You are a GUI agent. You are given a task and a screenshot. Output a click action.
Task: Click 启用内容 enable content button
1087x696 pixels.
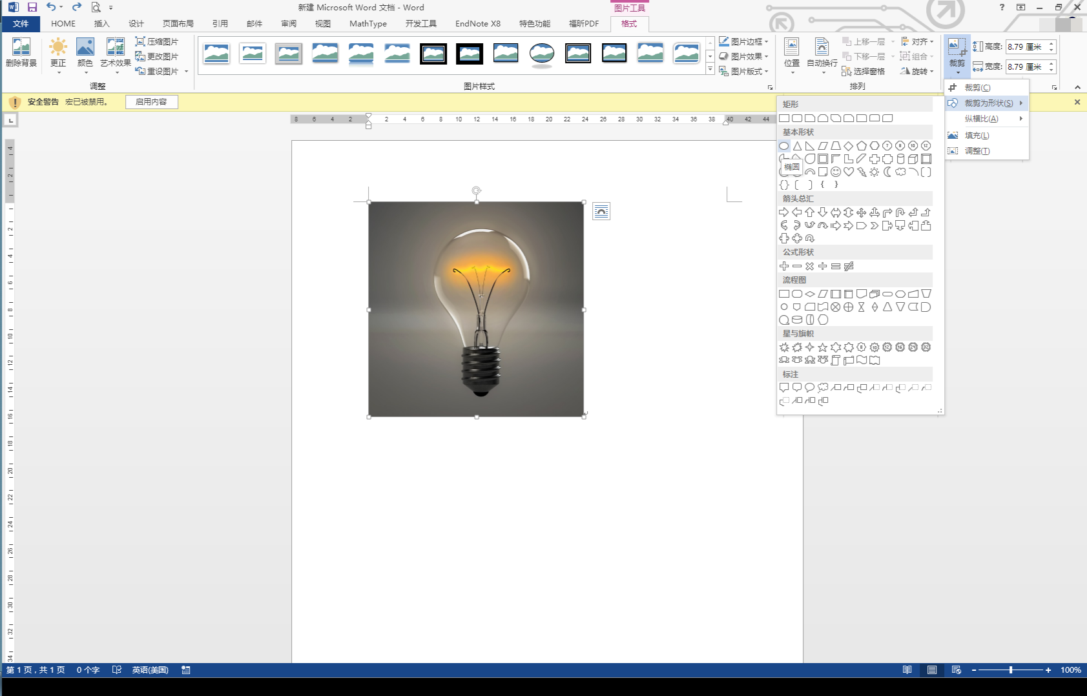pos(151,102)
